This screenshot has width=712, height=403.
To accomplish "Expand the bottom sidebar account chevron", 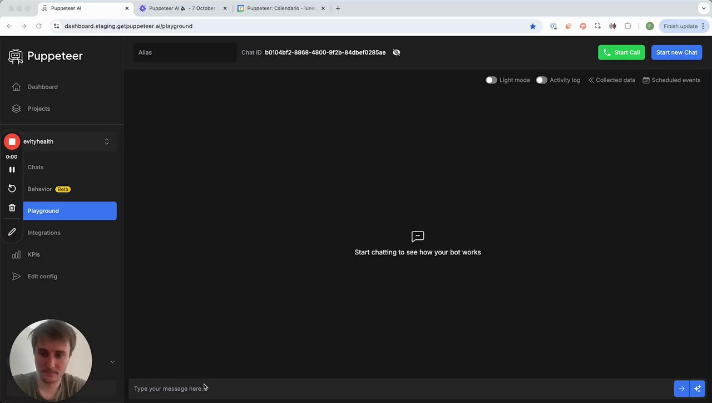I will tap(112, 362).
